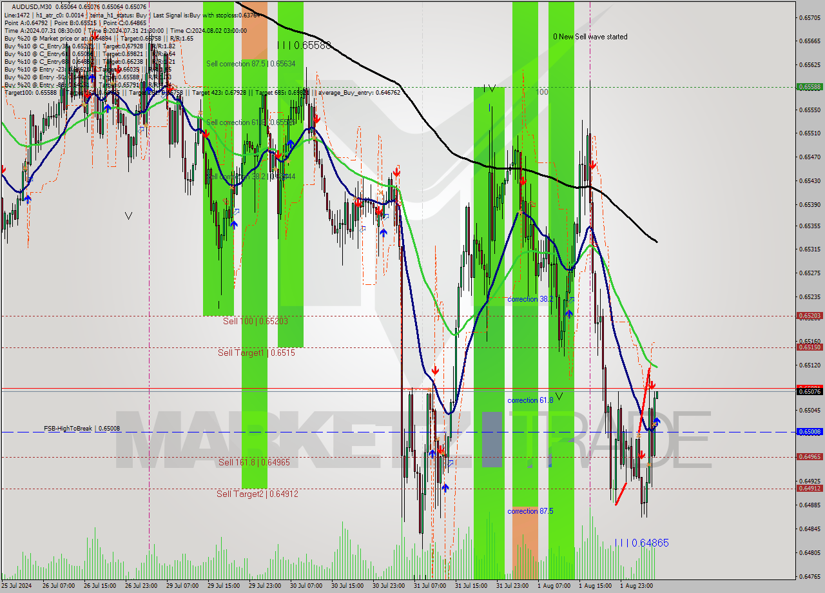The height and width of the screenshot is (593, 825).
Task: Click the '26 Jul 07:00' time axis label
Action: [x=59, y=587]
